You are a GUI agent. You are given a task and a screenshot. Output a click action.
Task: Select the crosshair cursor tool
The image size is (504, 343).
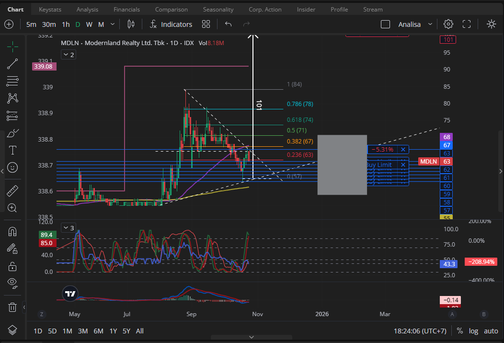point(12,46)
